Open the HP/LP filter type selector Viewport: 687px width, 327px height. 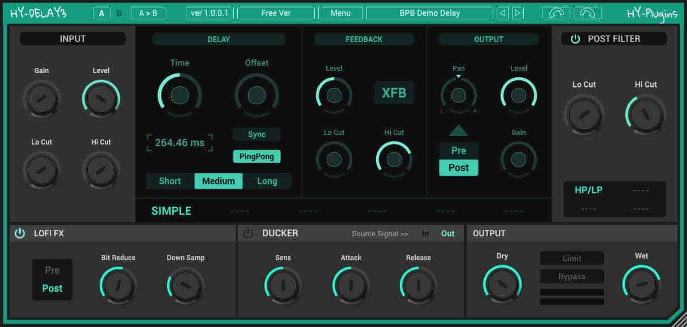pos(588,190)
